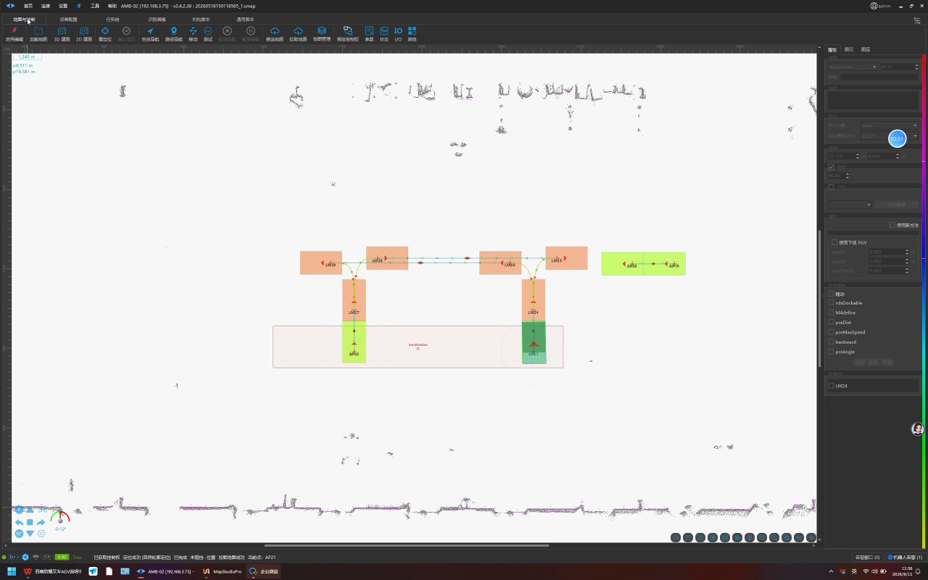This screenshot has width=928, height=580.
Task: Open the 工具 menu
Action: pyautogui.click(x=95, y=6)
